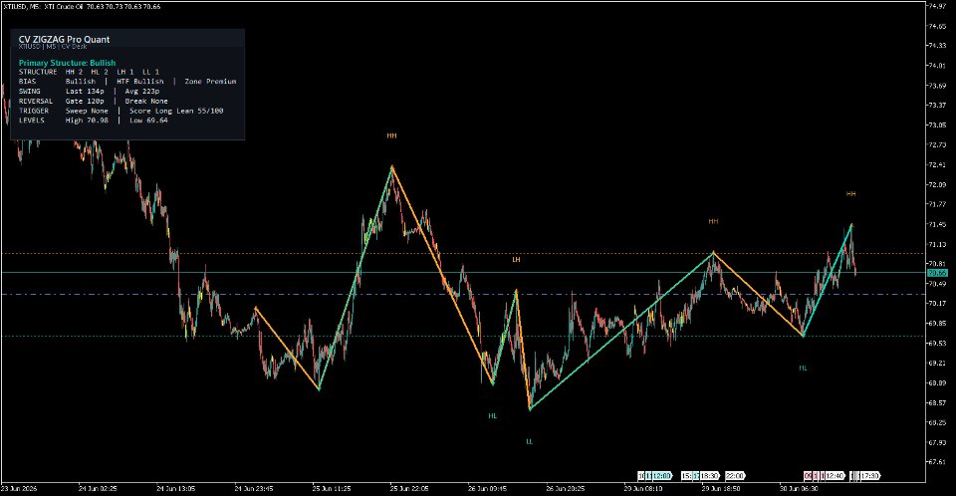The image size is (956, 496).
Task: Click the 18:30 event marker on time axis
Action: coord(708,476)
